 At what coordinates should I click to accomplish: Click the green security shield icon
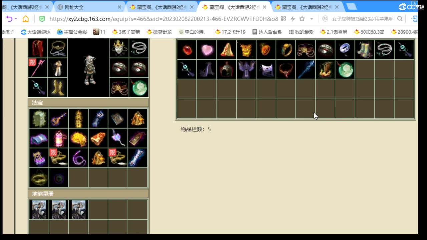click(x=42, y=19)
